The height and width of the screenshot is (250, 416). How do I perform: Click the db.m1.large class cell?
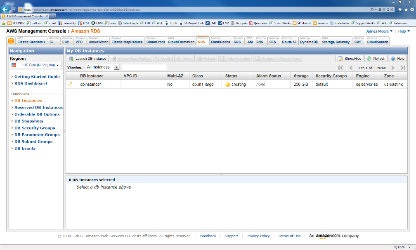coord(206,84)
